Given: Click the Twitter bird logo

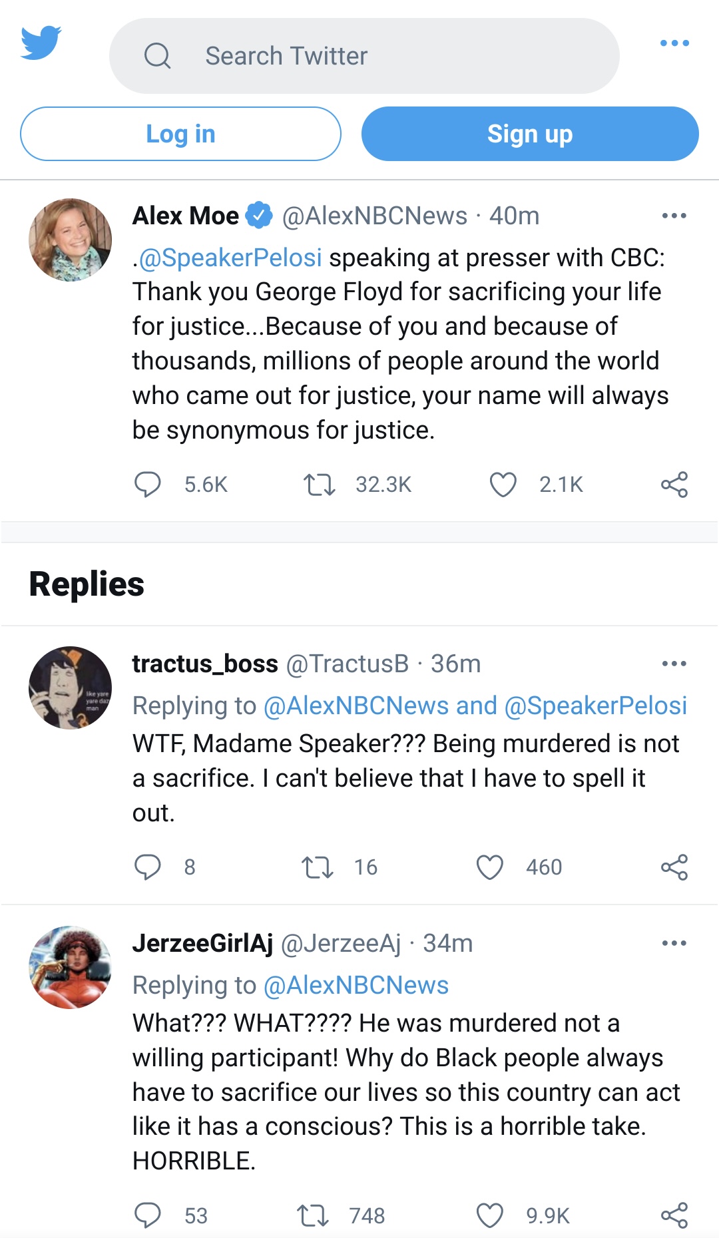Looking at the screenshot, I should click(41, 43).
